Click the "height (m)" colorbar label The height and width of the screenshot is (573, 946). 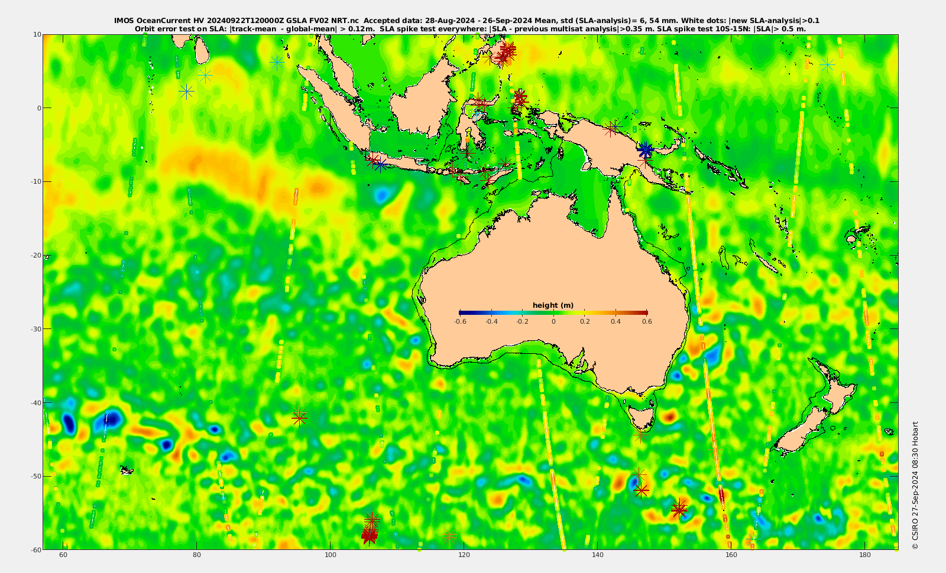click(x=553, y=305)
